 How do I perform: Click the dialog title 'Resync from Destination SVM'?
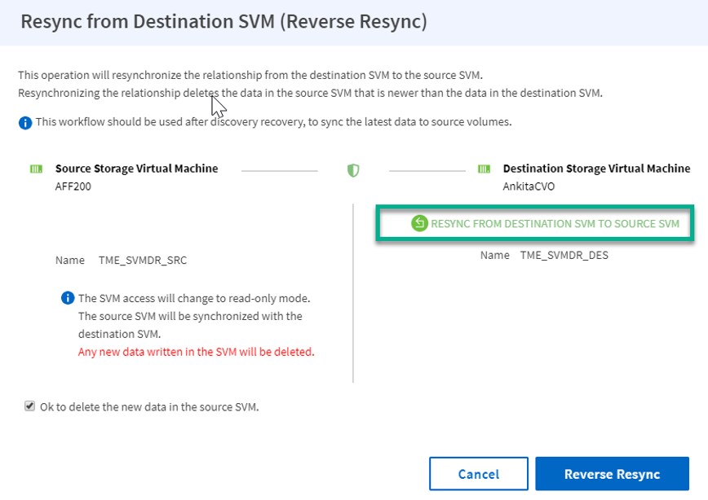[x=223, y=22]
